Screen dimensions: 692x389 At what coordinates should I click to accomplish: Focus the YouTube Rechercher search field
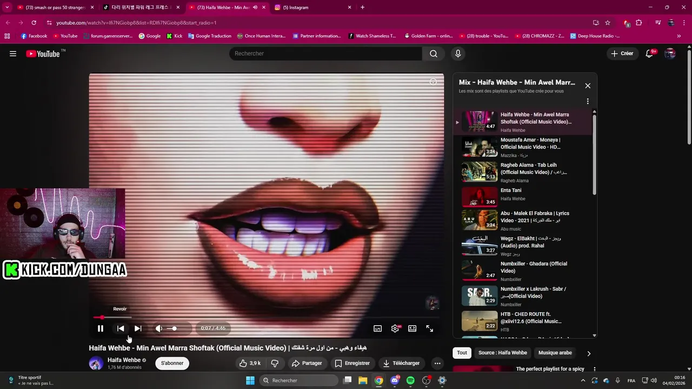click(325, 53)
